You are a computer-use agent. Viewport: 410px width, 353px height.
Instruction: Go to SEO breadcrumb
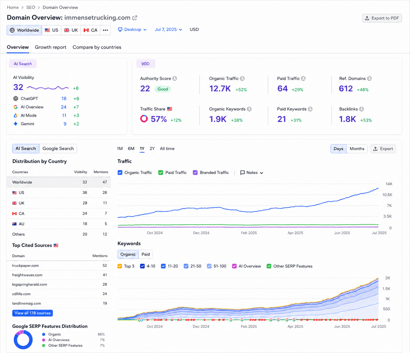tap(31, 8)
